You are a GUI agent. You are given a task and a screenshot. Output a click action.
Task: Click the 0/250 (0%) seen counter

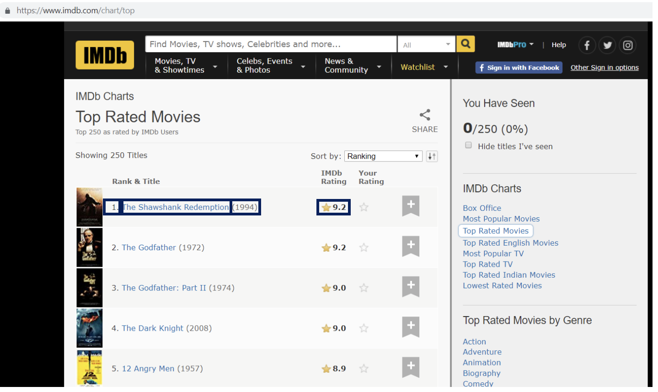(x=495, y=129)
